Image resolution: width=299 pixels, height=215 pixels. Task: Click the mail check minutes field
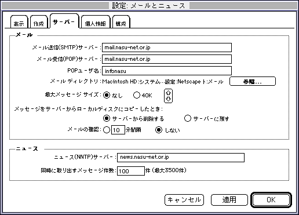(118, 130)
